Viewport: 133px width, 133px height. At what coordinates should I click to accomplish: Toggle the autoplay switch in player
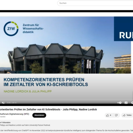119,103
